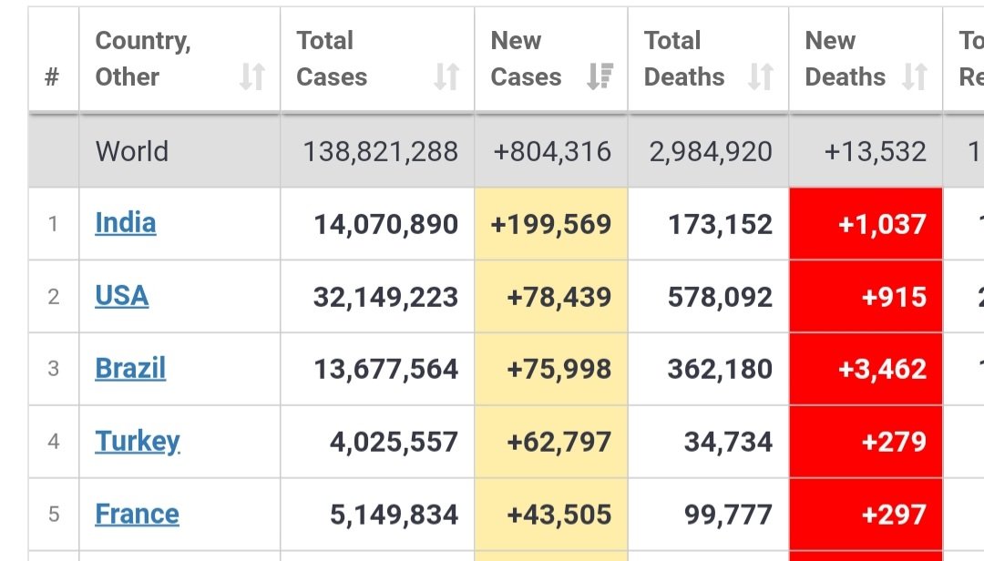This screenshot has width=984, height=561.
Task: Click Brazil's red new deaths +3,462 cell
Action: click(866, 369)
